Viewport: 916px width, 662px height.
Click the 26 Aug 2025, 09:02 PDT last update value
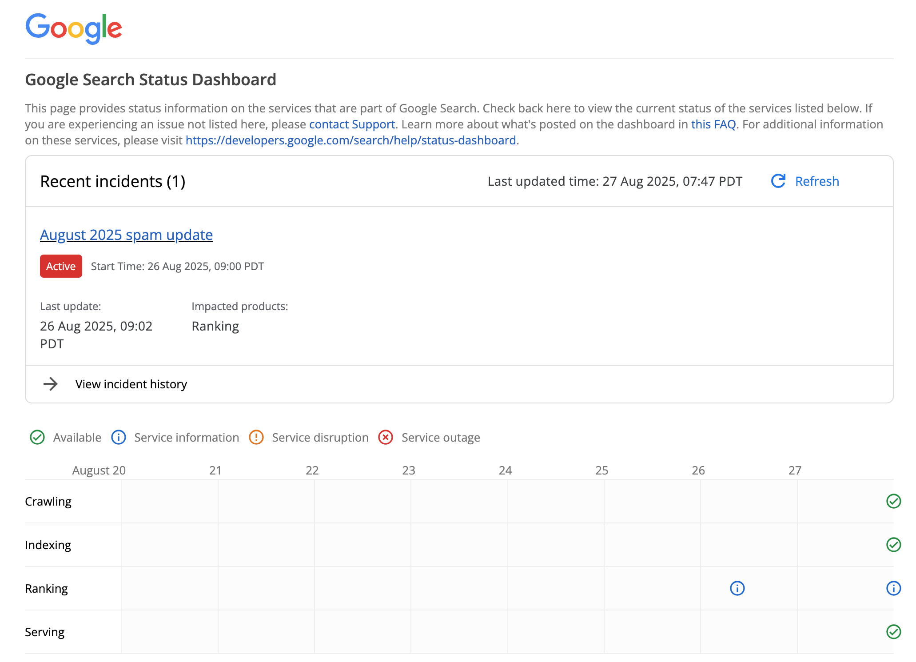click(x=96, y=335)
